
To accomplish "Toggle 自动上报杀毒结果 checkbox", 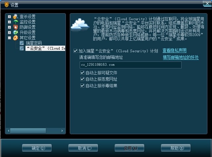I will pos(82,86).
